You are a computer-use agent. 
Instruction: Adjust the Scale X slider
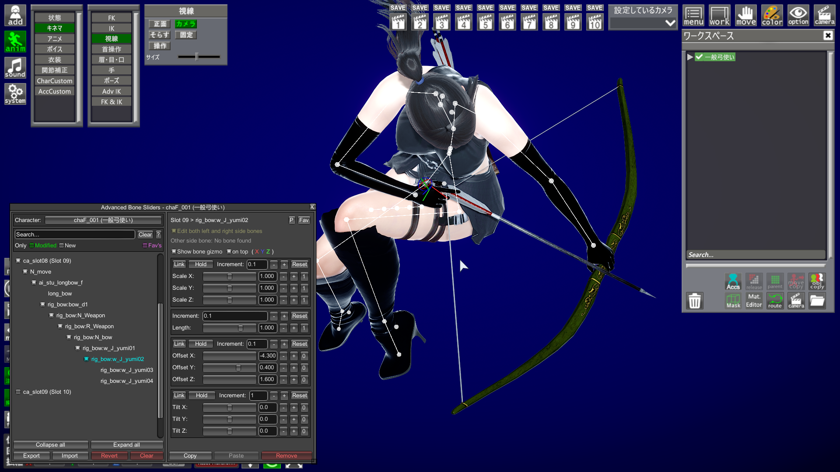(230, 277)
